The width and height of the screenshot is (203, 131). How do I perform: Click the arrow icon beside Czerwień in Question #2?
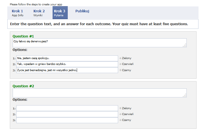coord(120,114)
